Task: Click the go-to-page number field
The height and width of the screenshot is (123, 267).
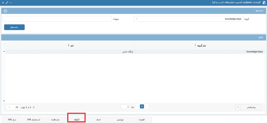Action: (x=125, y=107)
